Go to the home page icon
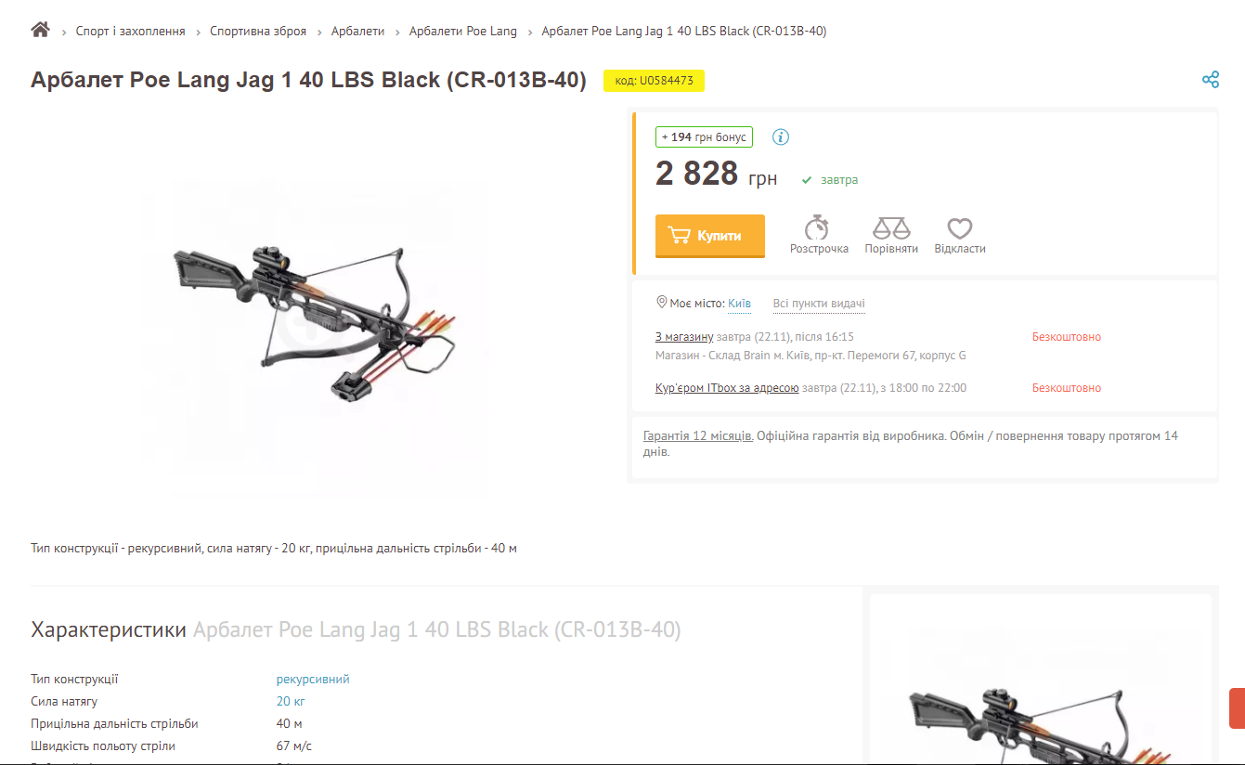Image resolution: width=1245 pixels, height=765 pixels. 40,30
